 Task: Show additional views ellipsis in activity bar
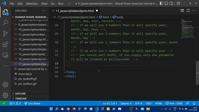click(5, 66)
